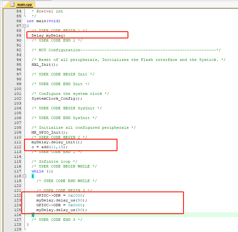Click 'myDelay.delay_us(50);' on line 123
The image size is (238, 232).
click(62, 201)
